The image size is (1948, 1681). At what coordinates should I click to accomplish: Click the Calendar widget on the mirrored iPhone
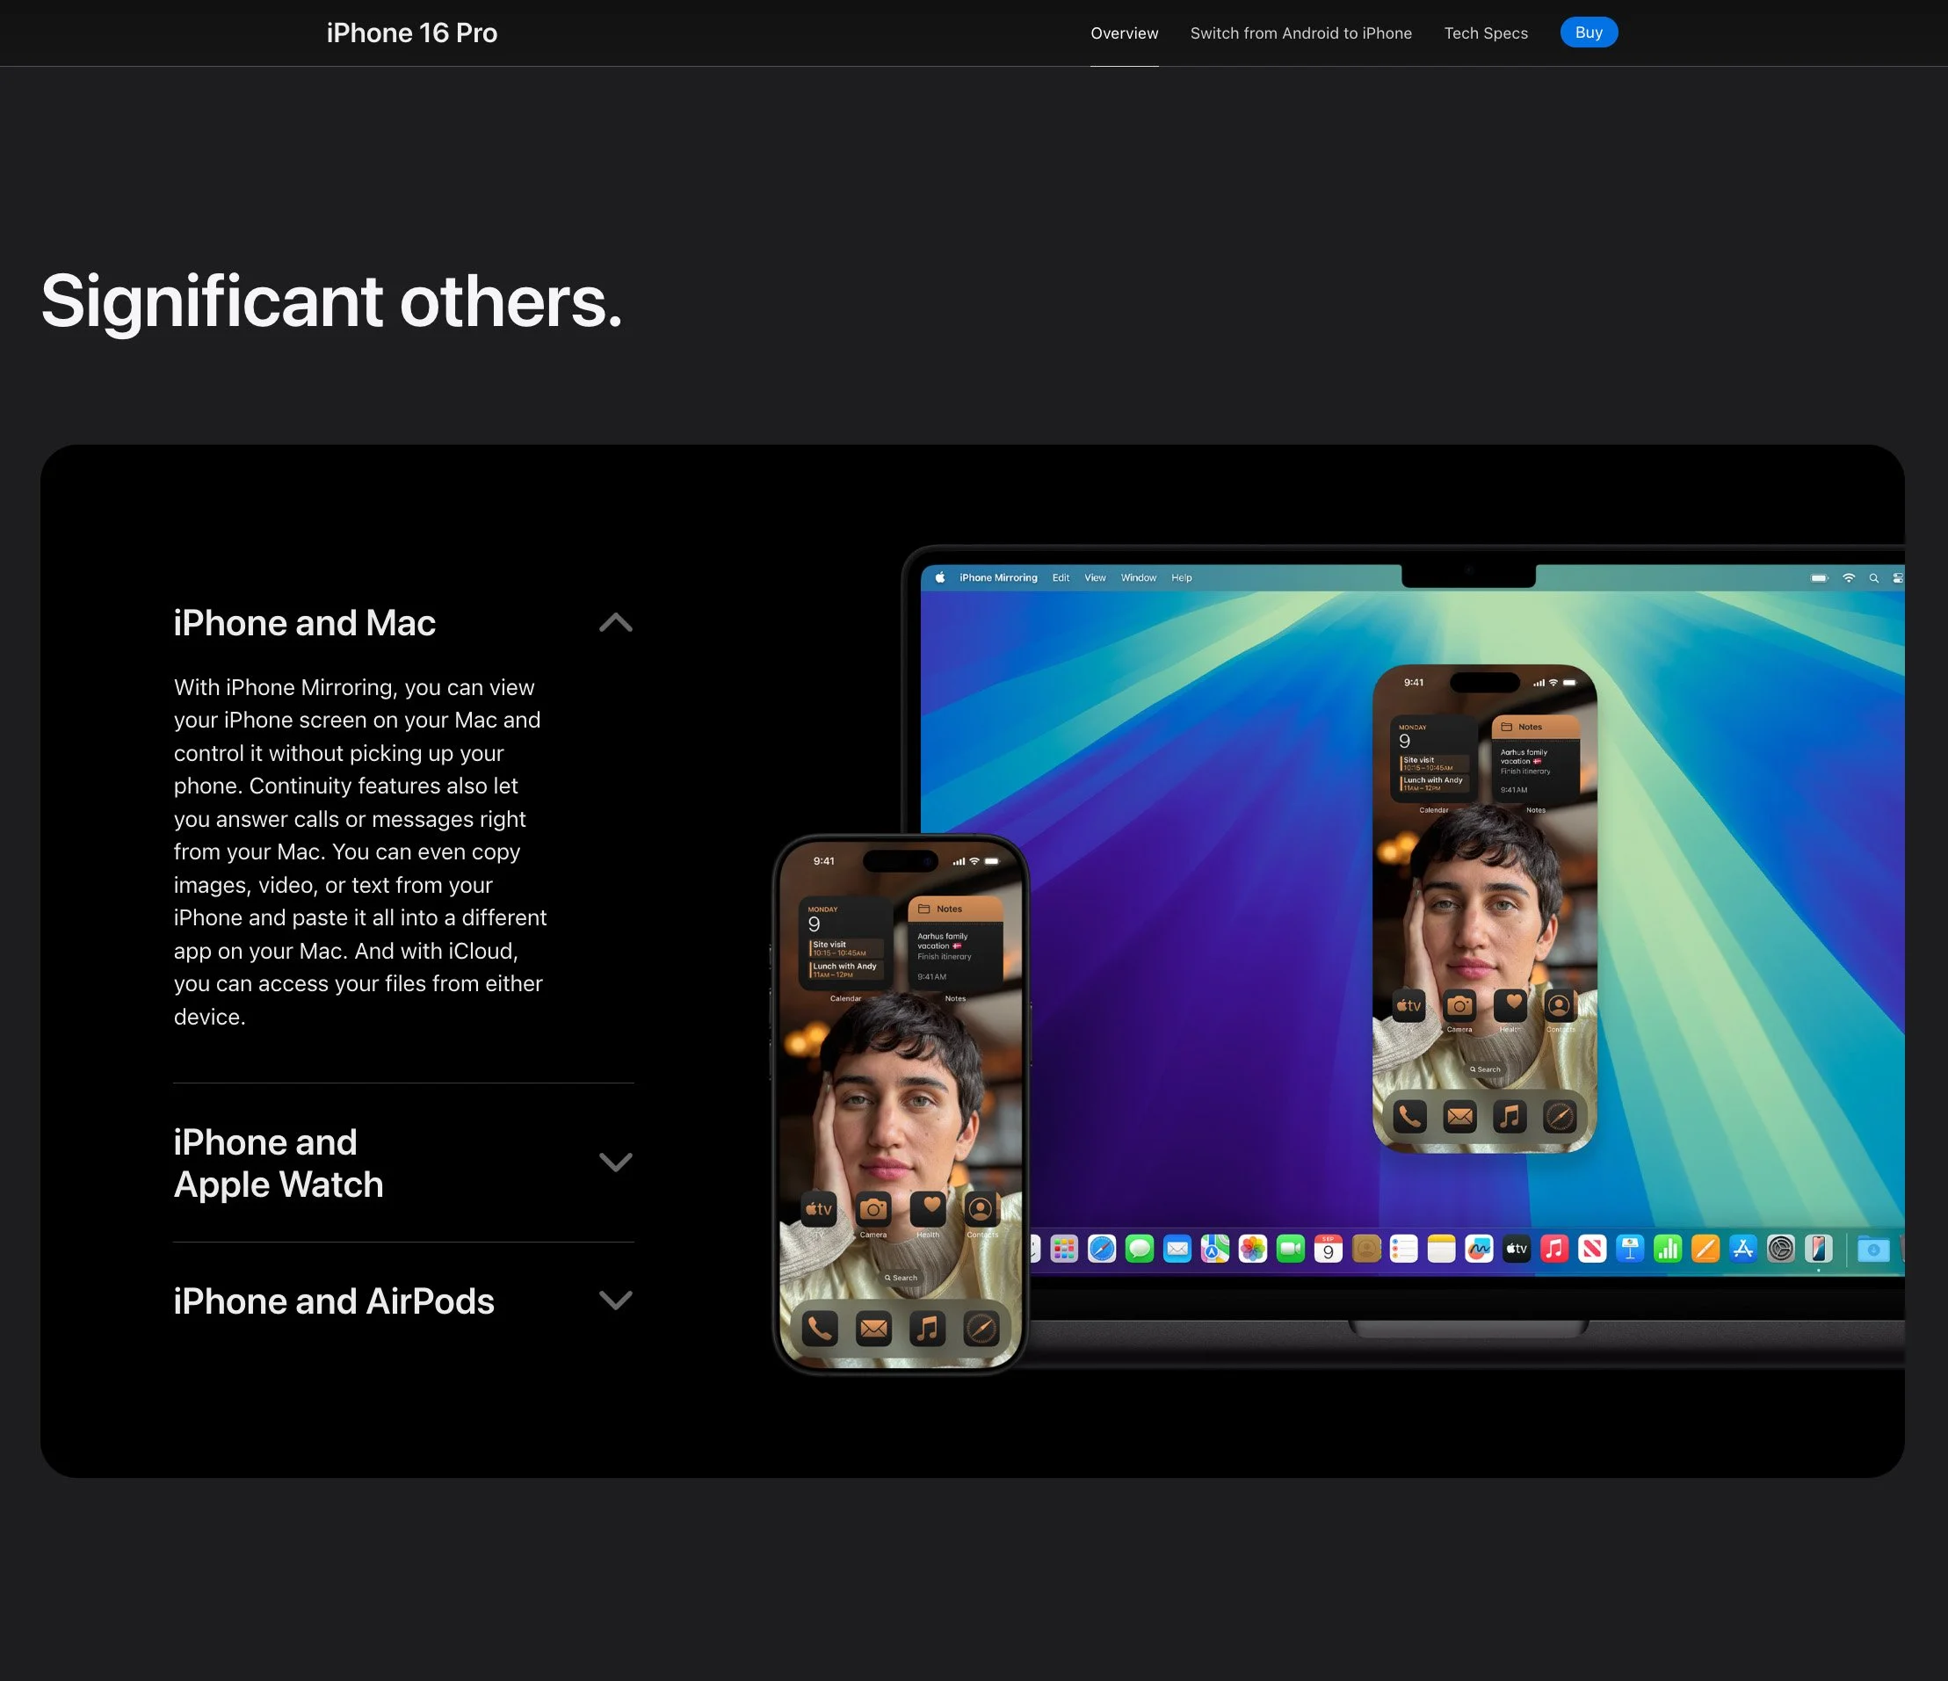click(1434, 759)
